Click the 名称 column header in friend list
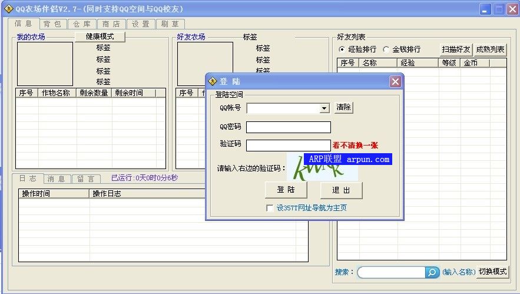Image resolution: width=520 pixels, height=294 pixels. (x=378, y=62)
